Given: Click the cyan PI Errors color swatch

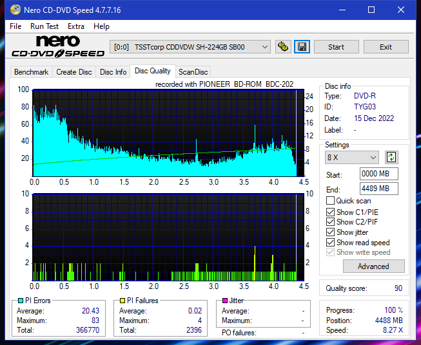Looking at the screenshot, I should 21,301.
